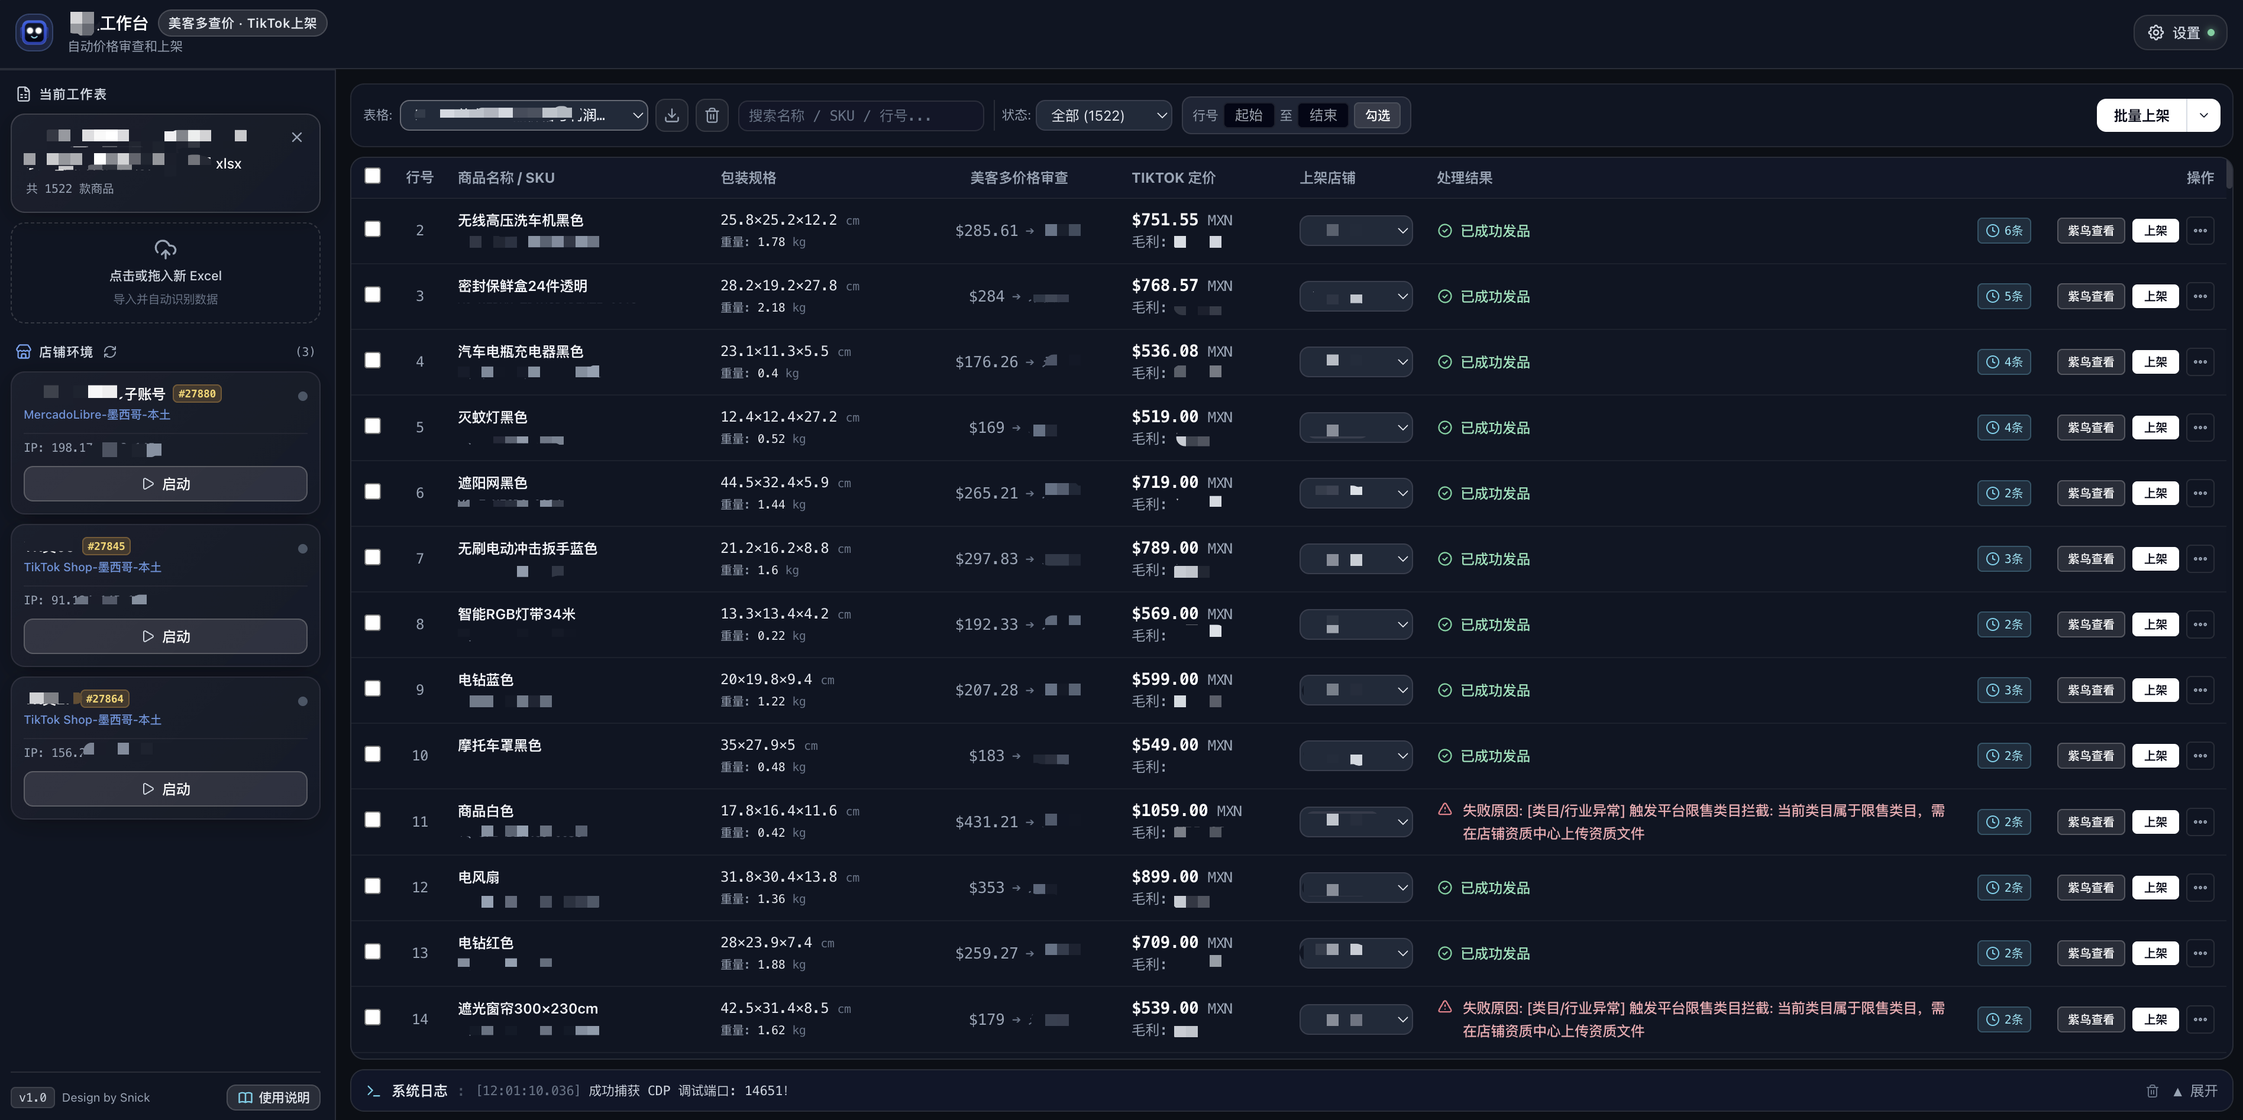The image size is (2243, 1120).
Task: Click MercadoLibre-墨西哥-本土 store link
Action: [96, 415]
